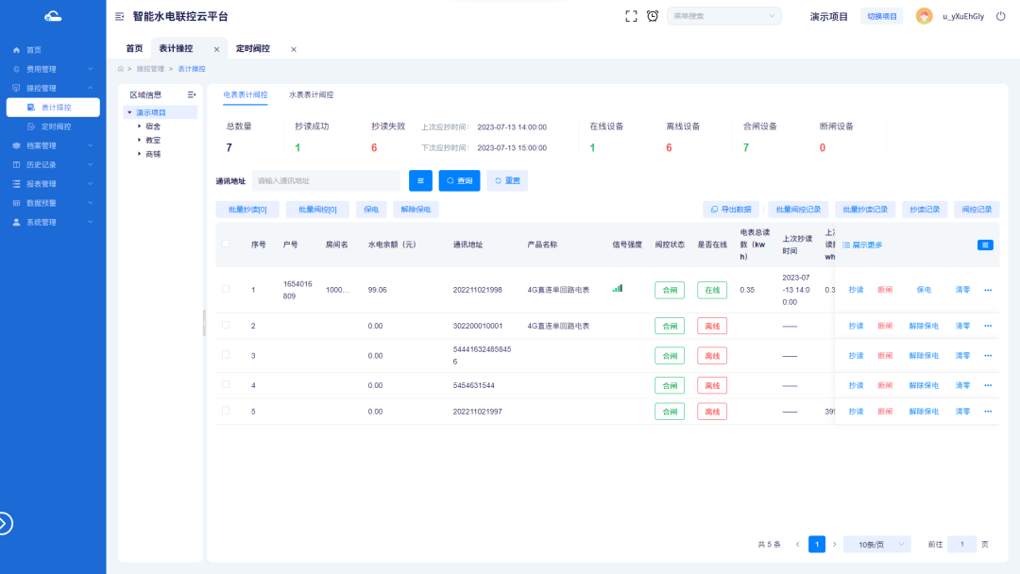
Task: Expand 档案管理 sidebar menu
Action: [x=53, y=145]
